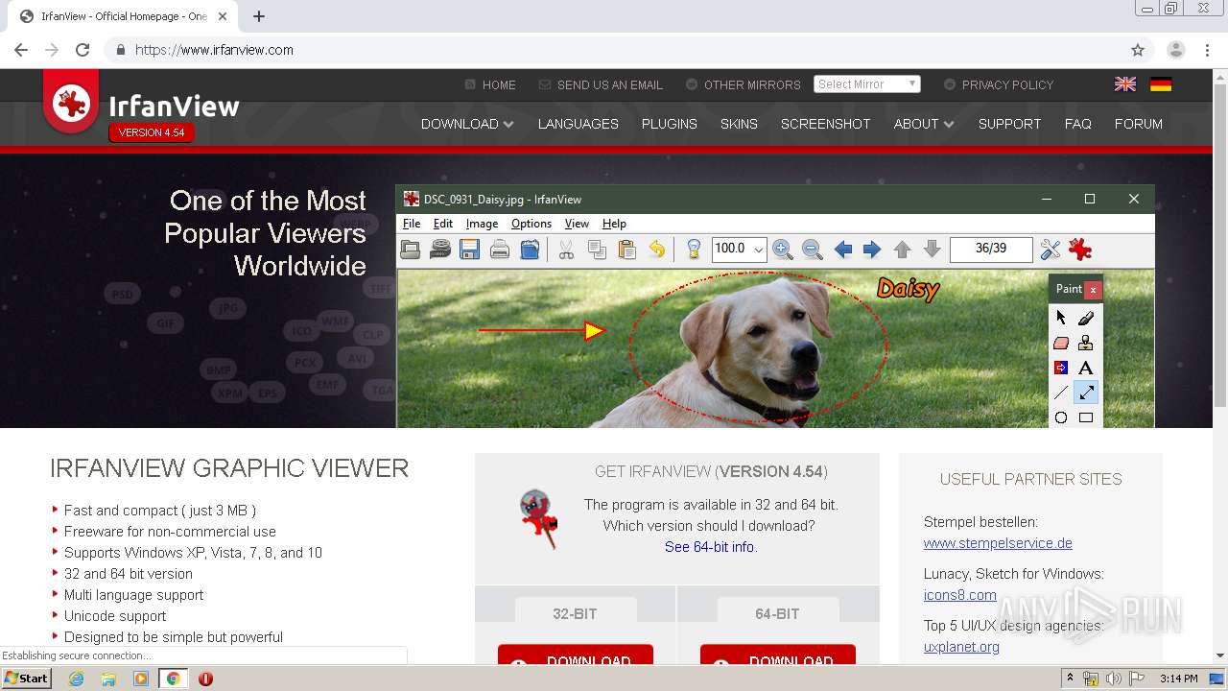Screen dimensions: 1228x691
Task: Open the SKINS page
Action: [x=739, y=124]
